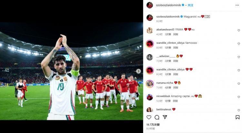The width and height of the screenshot is (242, 133).
Task: Open szoboszlaidominik profile name in header
Action: coord(168,5)
